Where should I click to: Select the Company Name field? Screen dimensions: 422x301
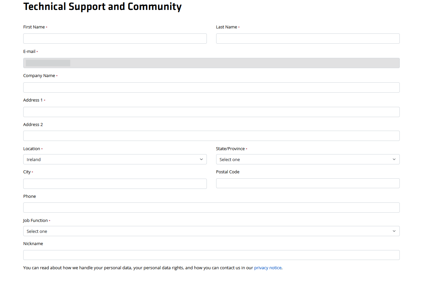(x=211, y=87)
